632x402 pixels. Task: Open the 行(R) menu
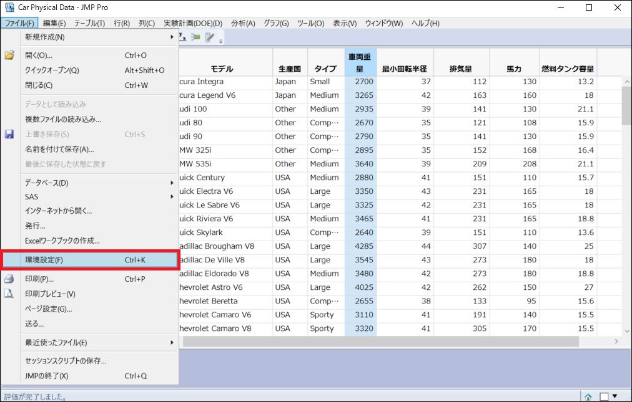coord(122,23)
